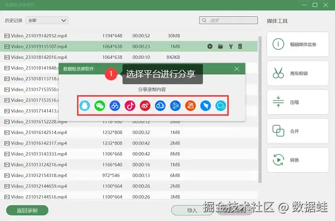Click the 30MB size cell

click(174, 36)
